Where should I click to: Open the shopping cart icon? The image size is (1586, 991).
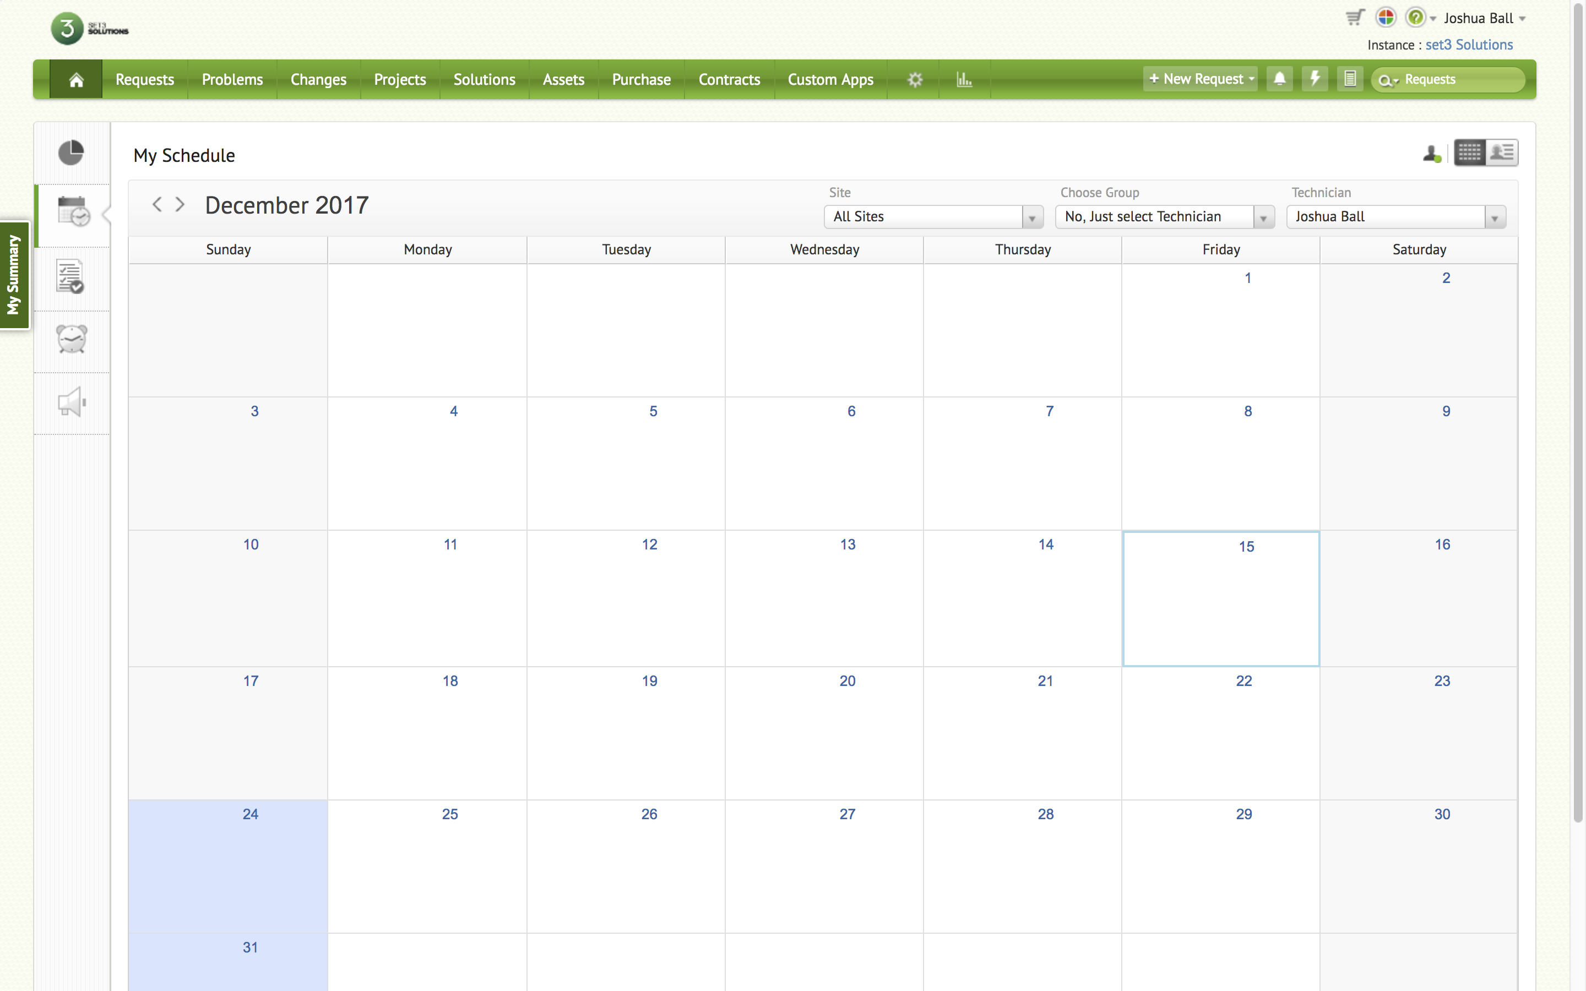click(x=1355, y=18)
